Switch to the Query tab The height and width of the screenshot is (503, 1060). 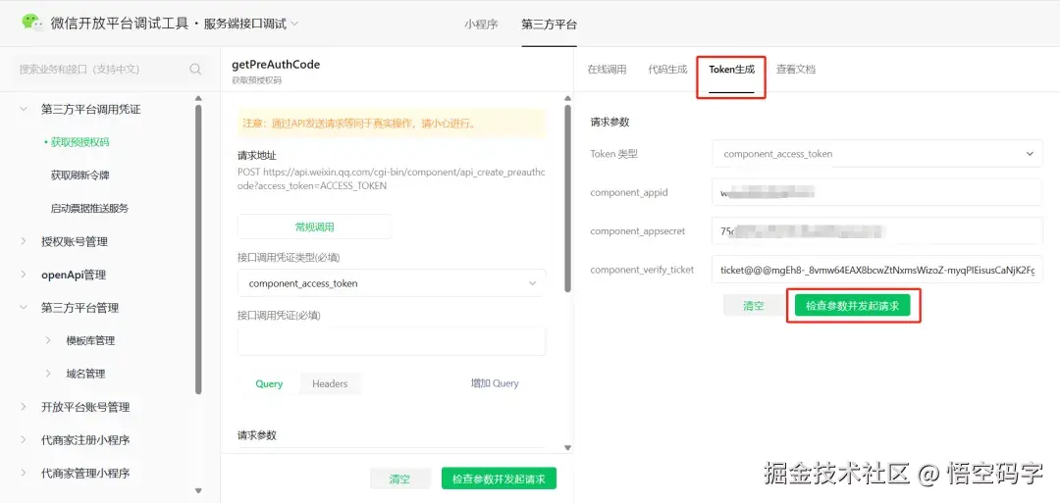coord(268,383)
